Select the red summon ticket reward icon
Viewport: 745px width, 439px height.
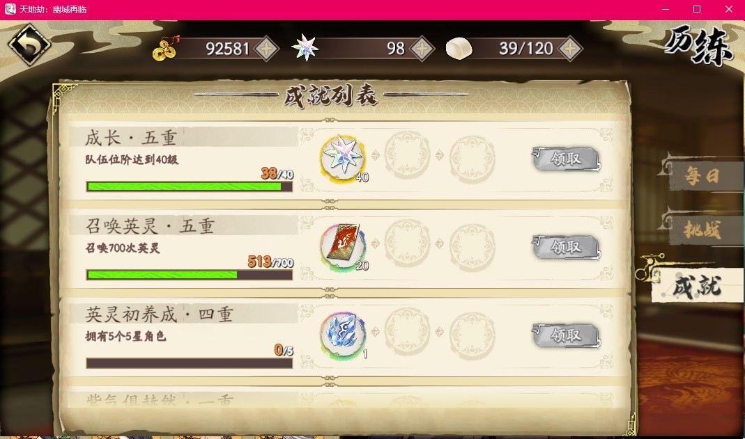click(x=343, y=246)
